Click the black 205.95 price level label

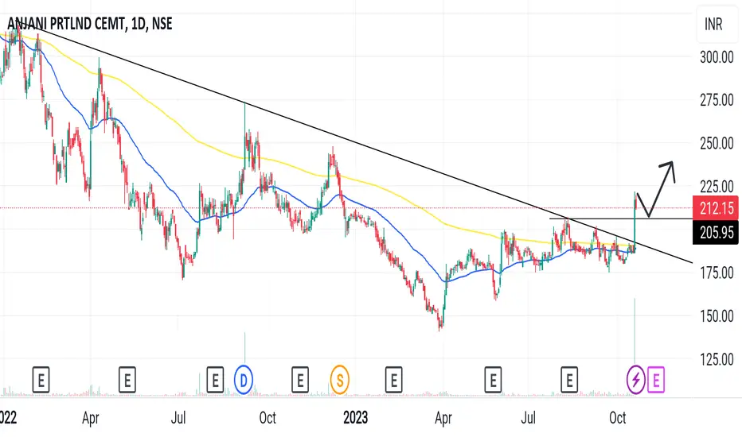tap(716, 233)
